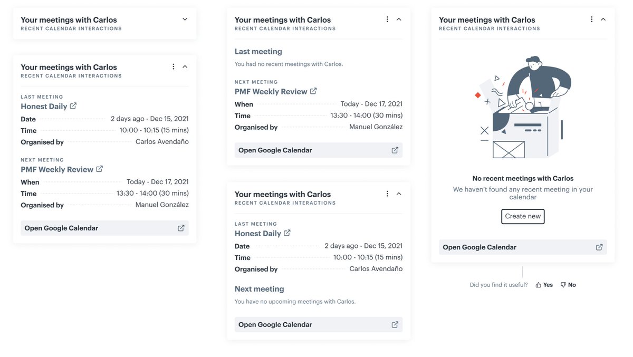Click the external-link icon beside PMF Weekly Review in the no-recent-meetings card
Image resolution: width=633 pixels, height=357 pixels.
pos(313,91)
